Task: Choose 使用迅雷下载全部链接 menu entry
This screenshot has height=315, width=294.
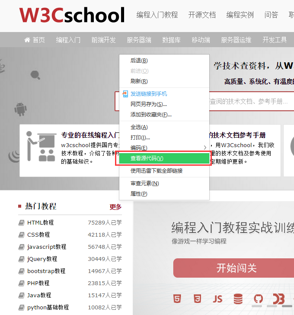Action: [164, 171]
